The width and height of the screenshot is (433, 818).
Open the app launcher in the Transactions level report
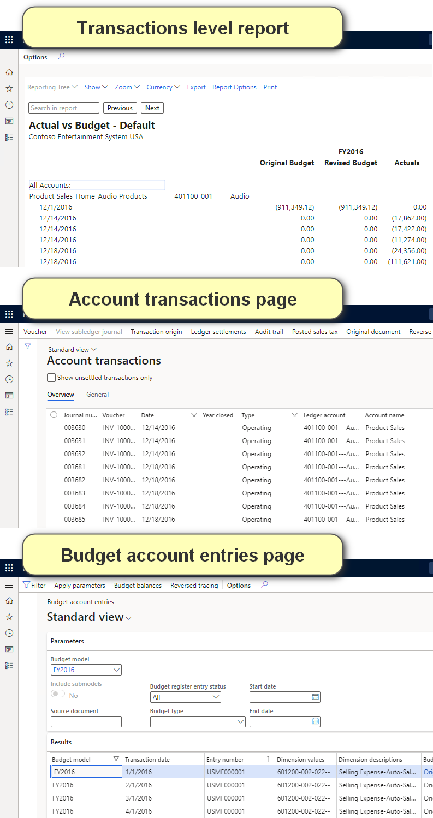(9, 40)
